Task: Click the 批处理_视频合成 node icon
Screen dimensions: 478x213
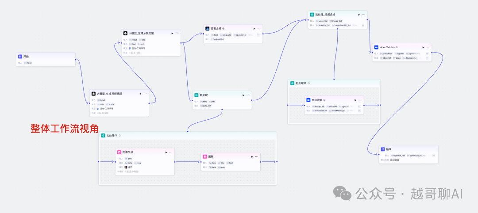Action: [x=312, y=15]
